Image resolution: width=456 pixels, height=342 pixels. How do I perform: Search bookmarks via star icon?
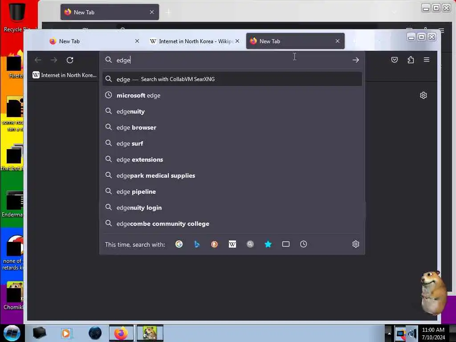tap(268, 244)
